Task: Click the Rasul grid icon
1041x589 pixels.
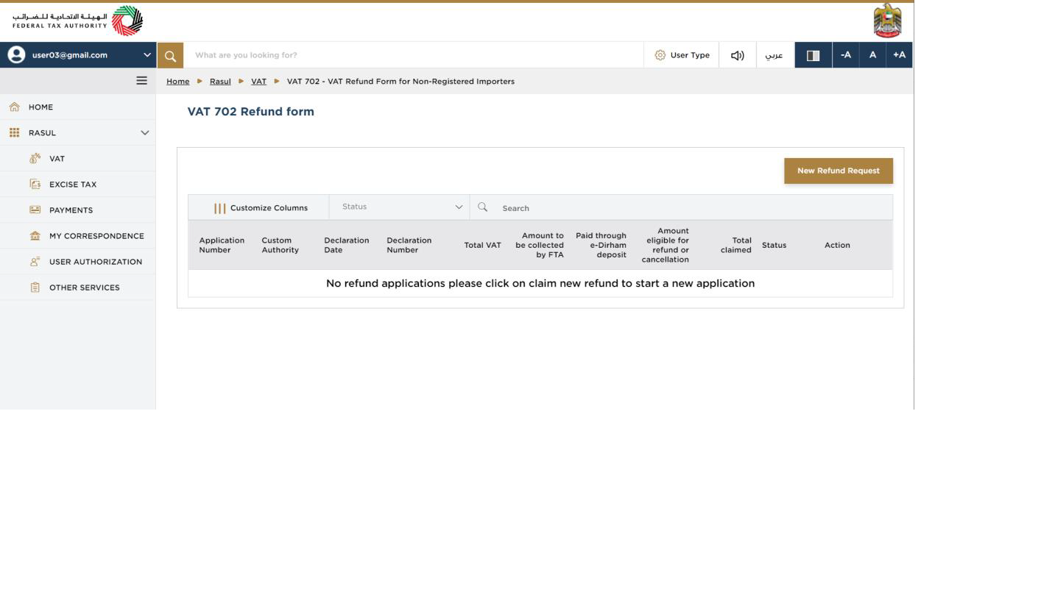Action: pyautogui.click(x=14, y=133)
